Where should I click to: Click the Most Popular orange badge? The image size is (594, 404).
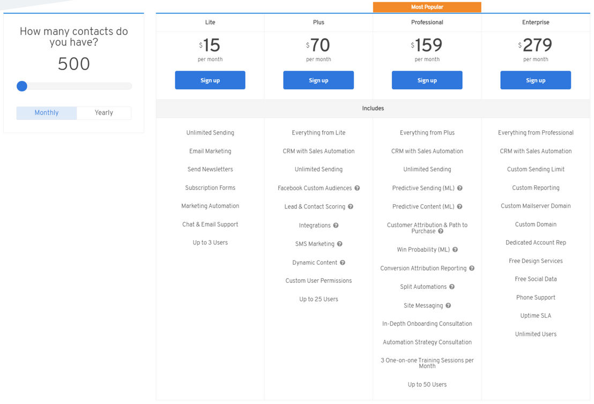(x=427, y=7)
